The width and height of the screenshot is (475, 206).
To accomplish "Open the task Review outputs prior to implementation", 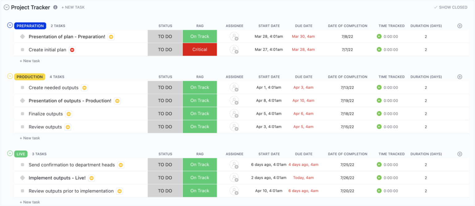I will click(x=71, y=191).
